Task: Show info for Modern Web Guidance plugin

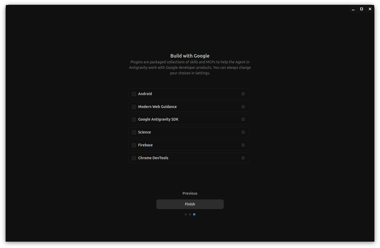Action: tap(243, 107)
